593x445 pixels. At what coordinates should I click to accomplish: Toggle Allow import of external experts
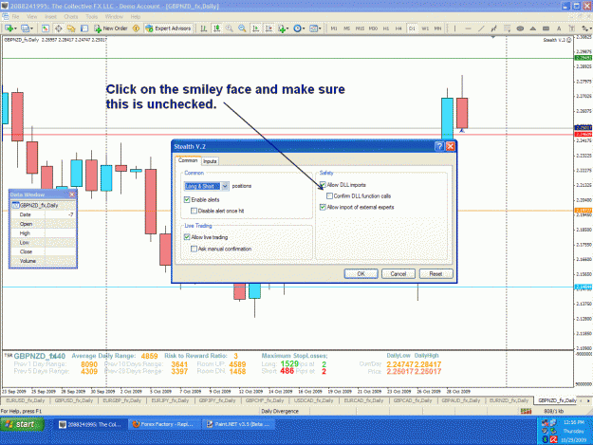pos(323,207)
